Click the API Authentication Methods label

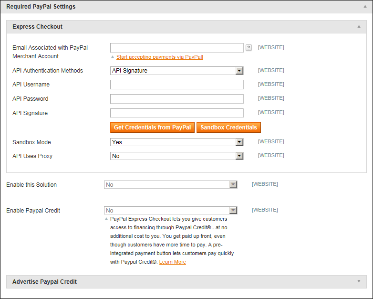pyautogui.click(x=48, y=71)
